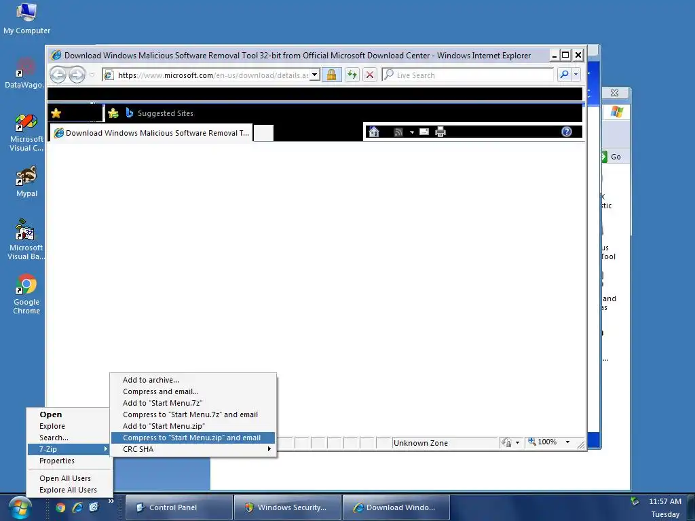Click the Read Mail envelope icon
The image size is (695, 521).
click(x=424, y=132)
